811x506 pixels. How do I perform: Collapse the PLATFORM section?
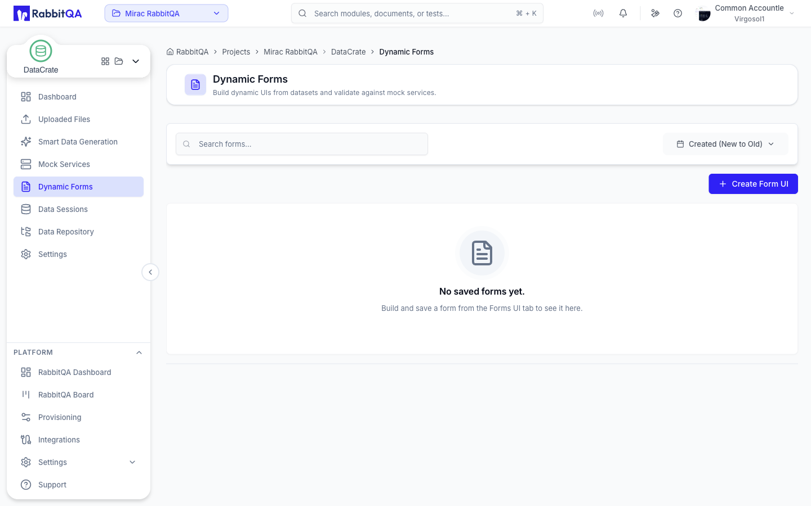[139, 353]
